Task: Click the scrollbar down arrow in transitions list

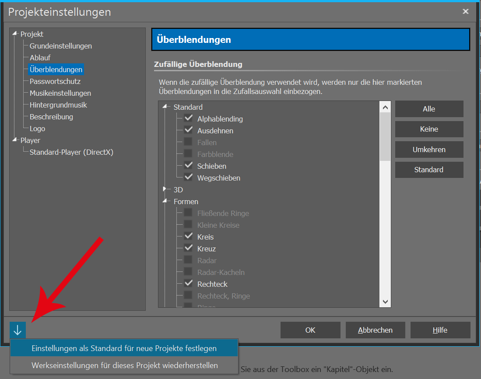Action: 385,302
